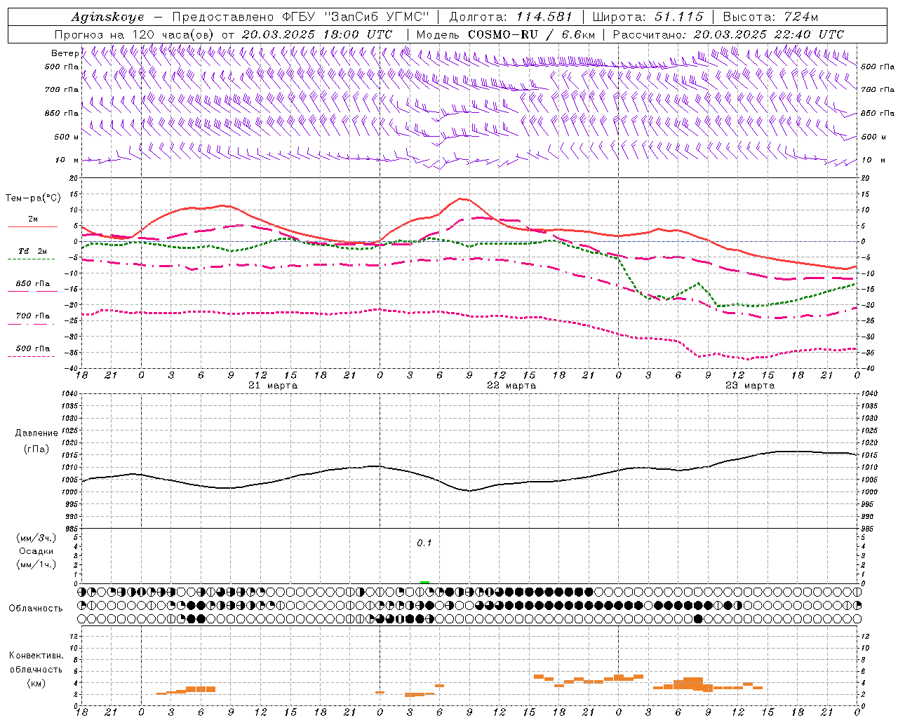This screenshot has height=718, width=898.
Task: Click the model name "COSMO-RU / 6.6км"
Action: coord(531,34)
